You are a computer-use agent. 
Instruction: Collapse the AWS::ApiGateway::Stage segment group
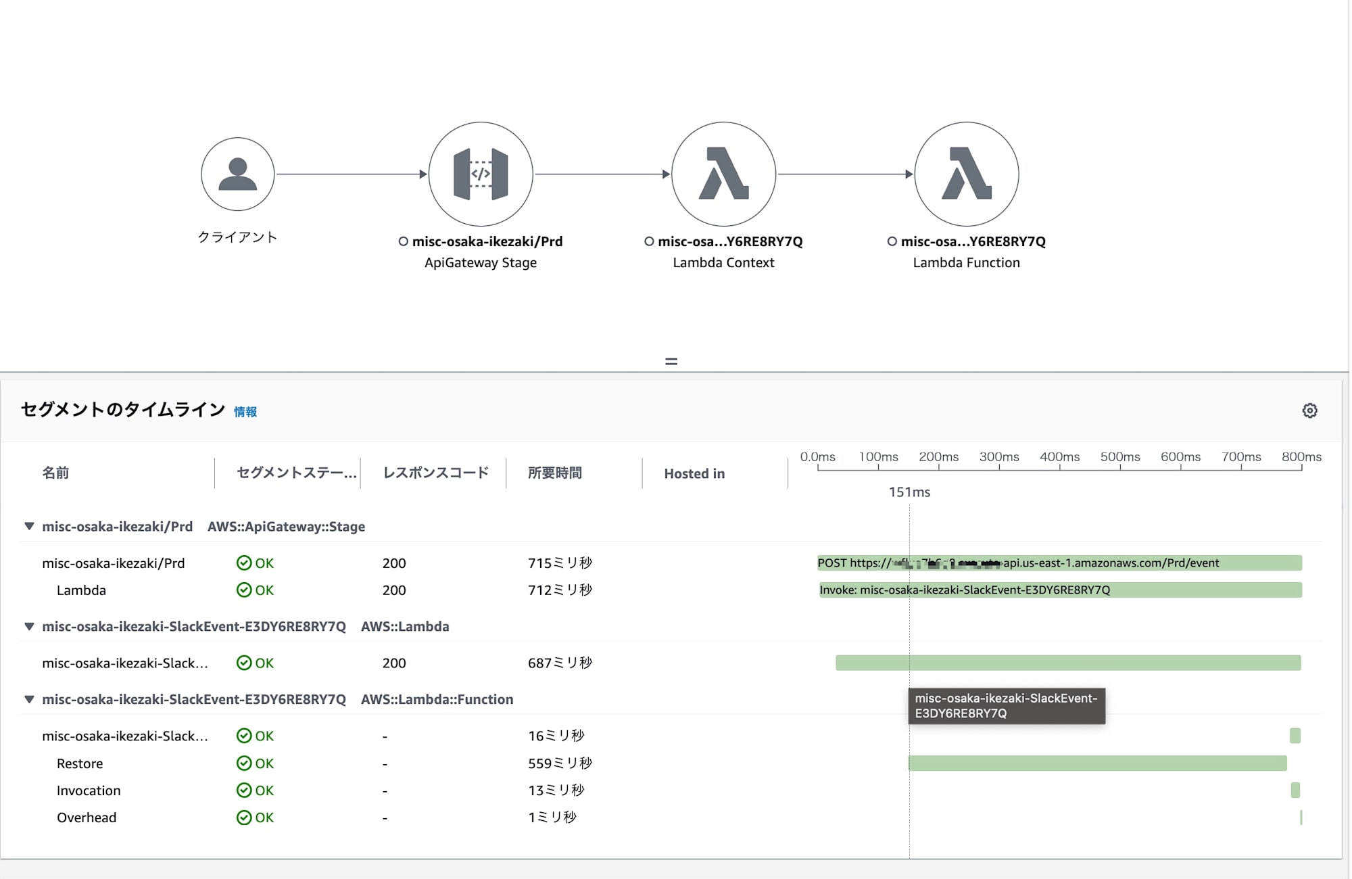click(29, 526)
